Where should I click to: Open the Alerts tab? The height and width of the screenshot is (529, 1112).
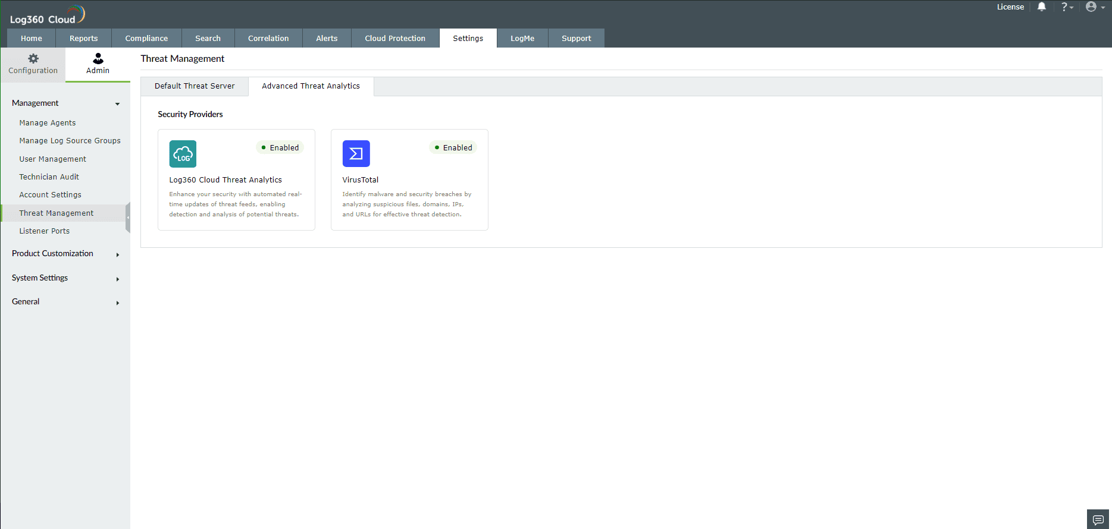[327, 38]
